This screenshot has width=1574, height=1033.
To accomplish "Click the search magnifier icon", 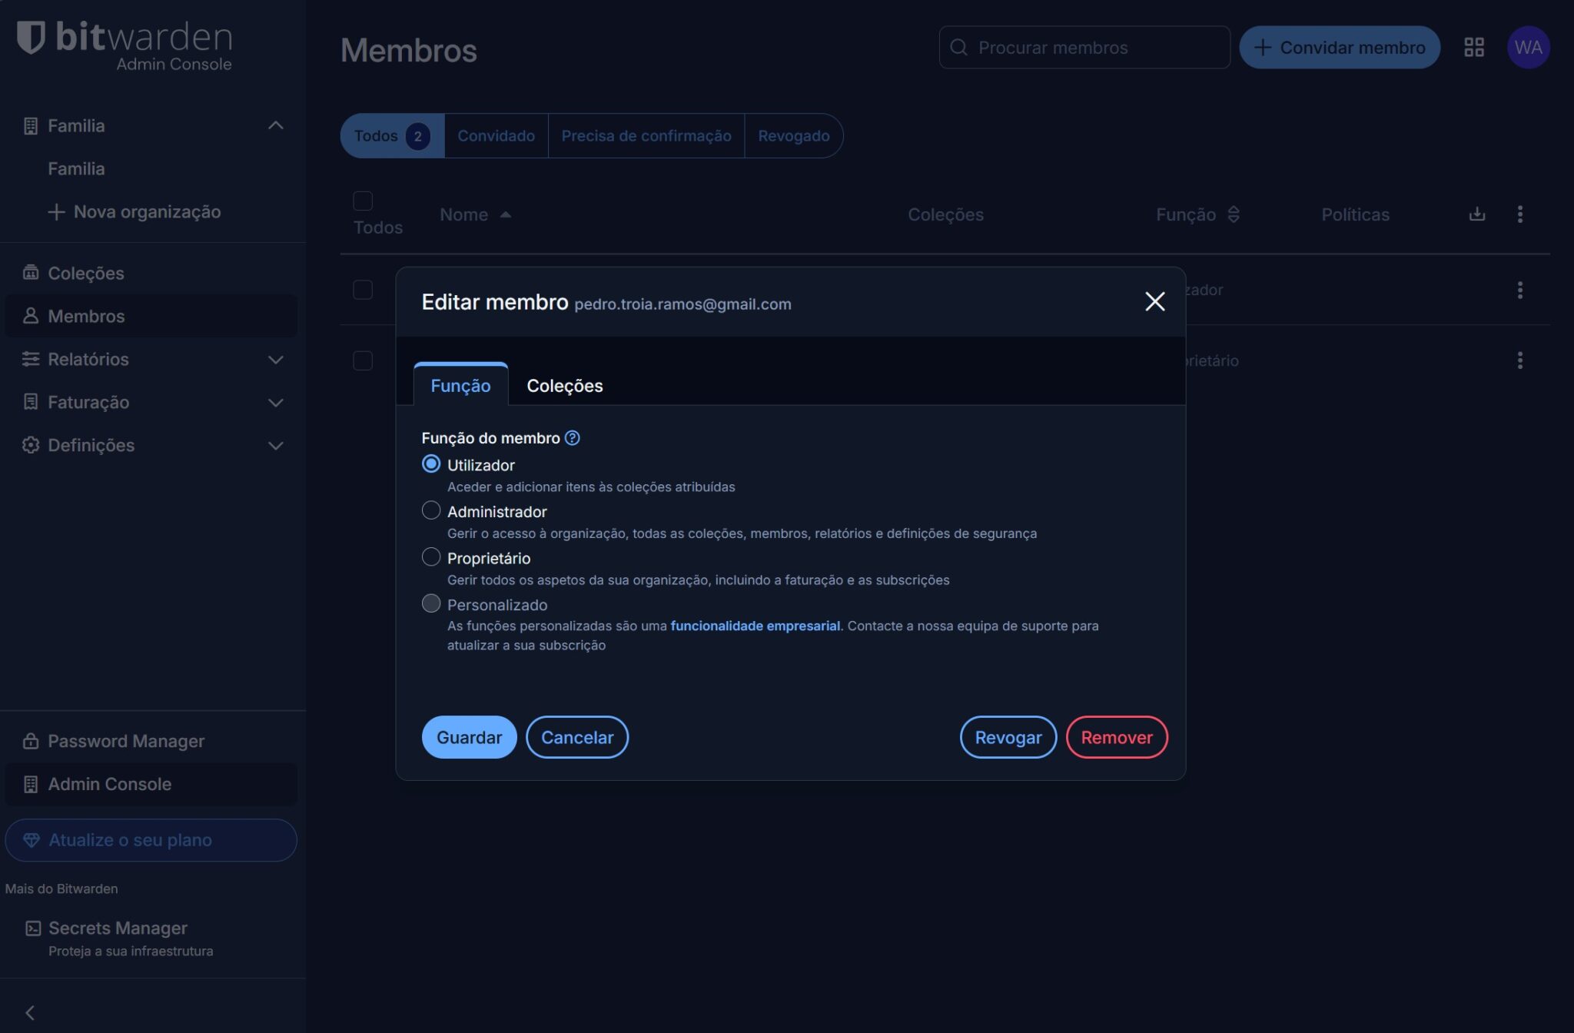I will tap(958, 48).
